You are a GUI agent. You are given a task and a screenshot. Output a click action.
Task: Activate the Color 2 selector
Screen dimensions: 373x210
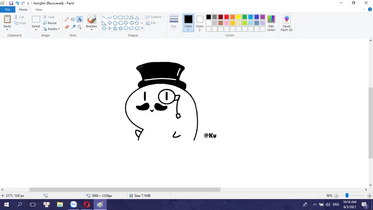point(200,23)
